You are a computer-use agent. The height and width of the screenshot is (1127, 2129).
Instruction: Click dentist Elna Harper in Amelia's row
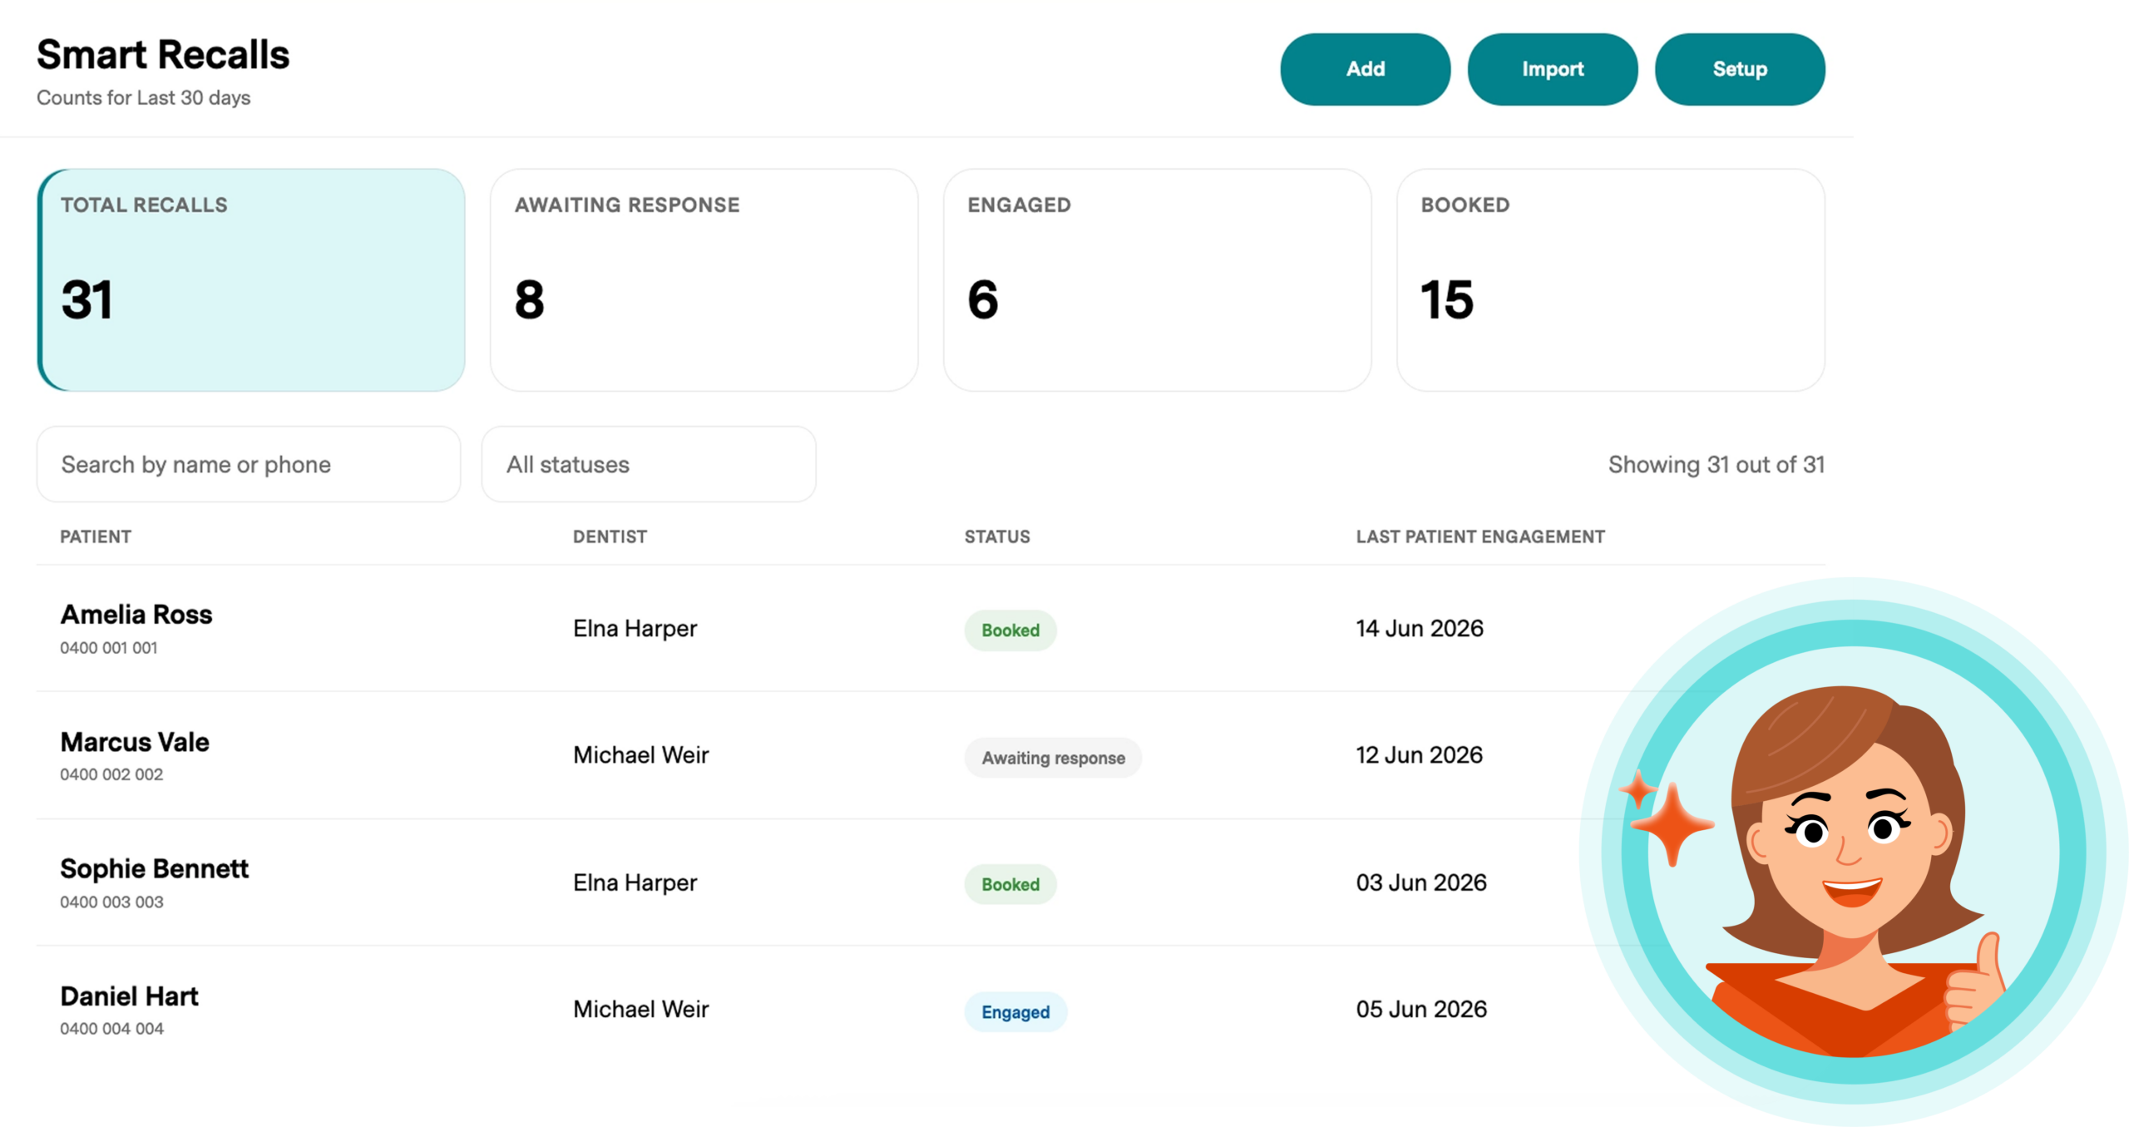pyautogui.click(x=635, y=629)
